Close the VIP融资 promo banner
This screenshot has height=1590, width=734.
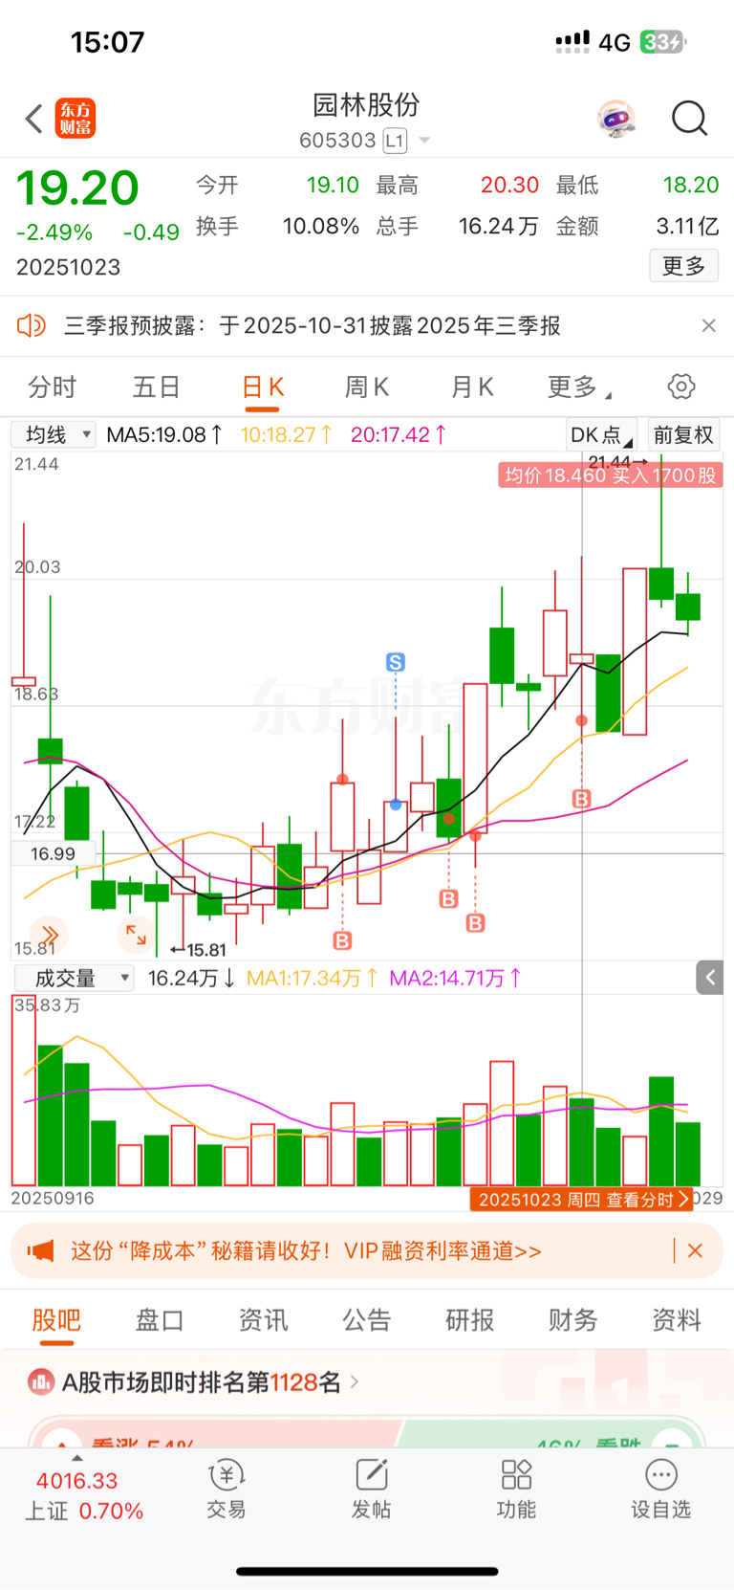point(695,1250)
